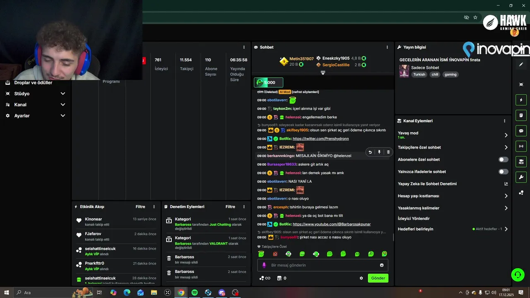The image size is (530, 298).
Task: Click helenzei username in engellemedim message
Action: [x=293, y=117]
